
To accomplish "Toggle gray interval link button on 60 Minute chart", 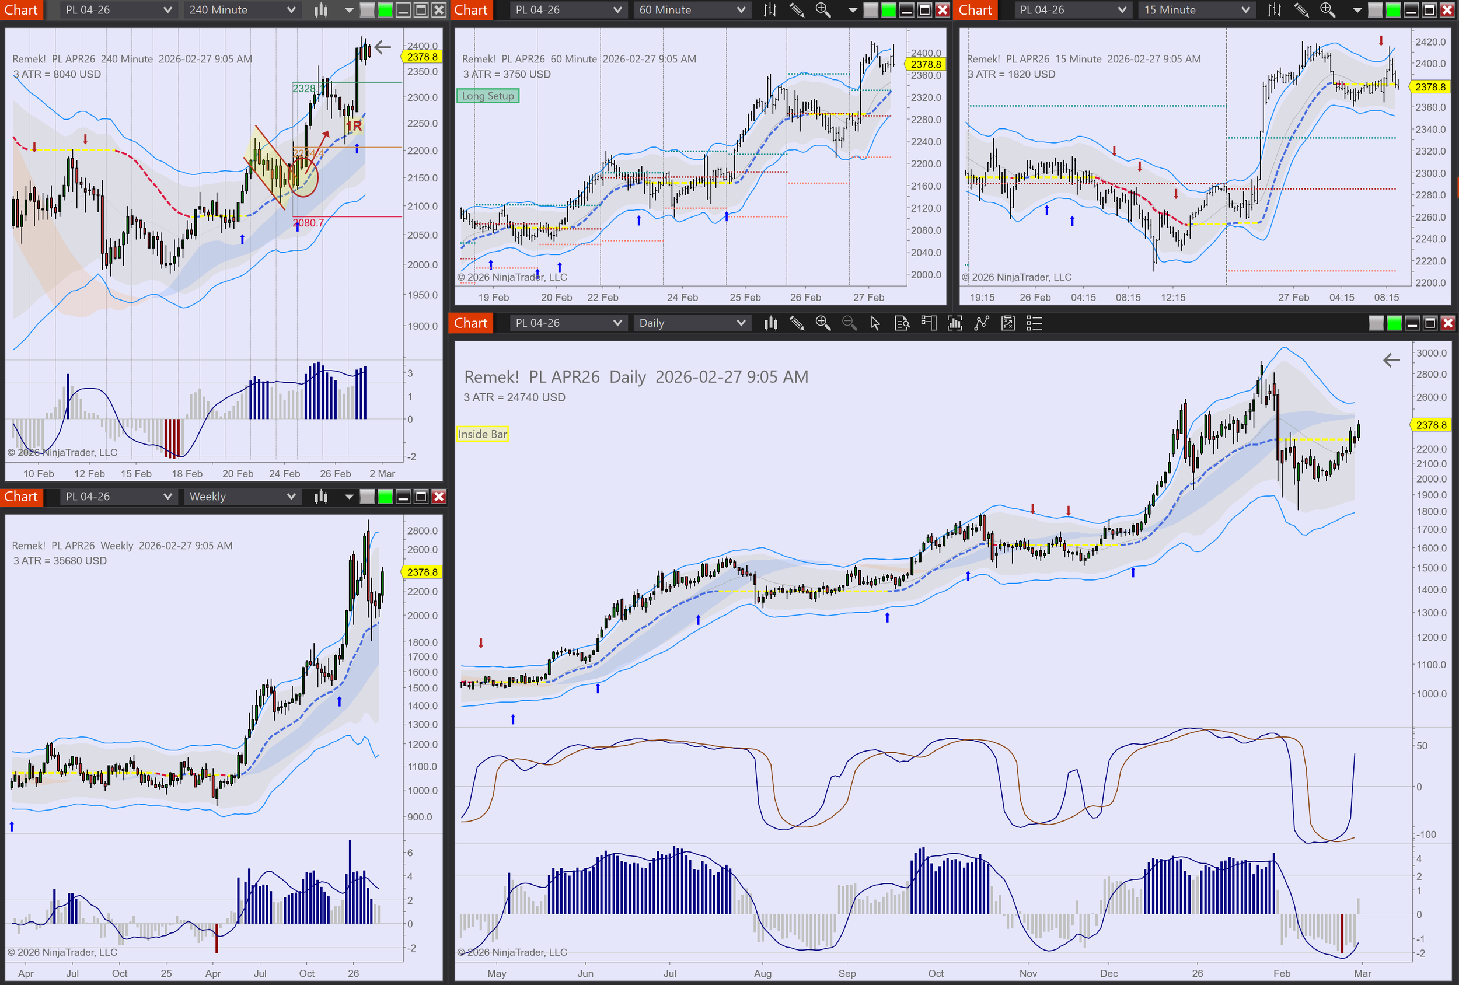I will click(871, 10).
